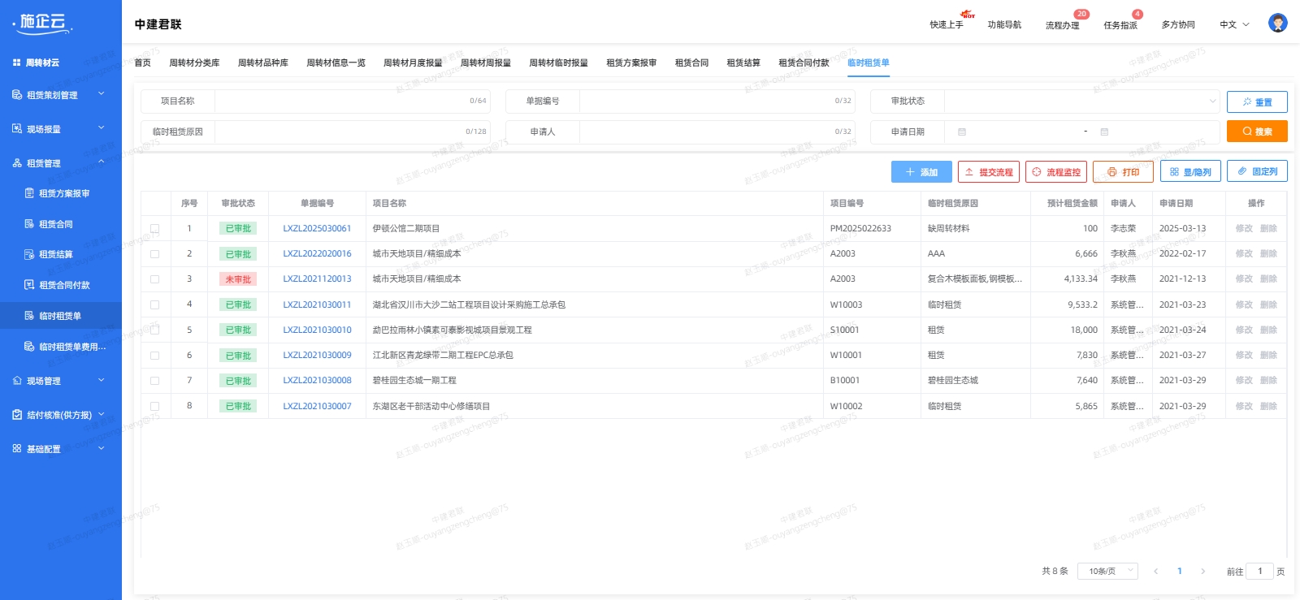Open the 10条/页 page size dropdown

coord(1107,572)
